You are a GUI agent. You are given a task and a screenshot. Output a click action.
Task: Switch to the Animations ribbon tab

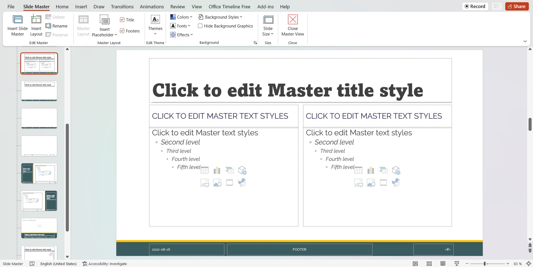(152, 6)
